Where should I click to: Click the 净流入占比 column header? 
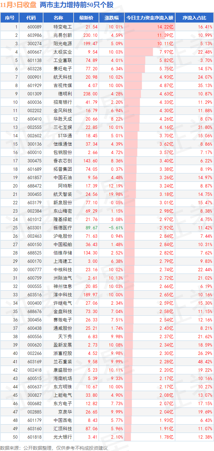194,18
